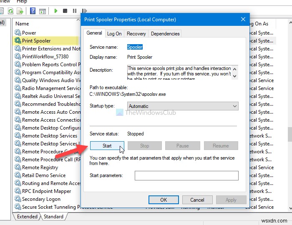Click the Start parameters input field
This screenshot has height=225, width=292.
point(186,175)
